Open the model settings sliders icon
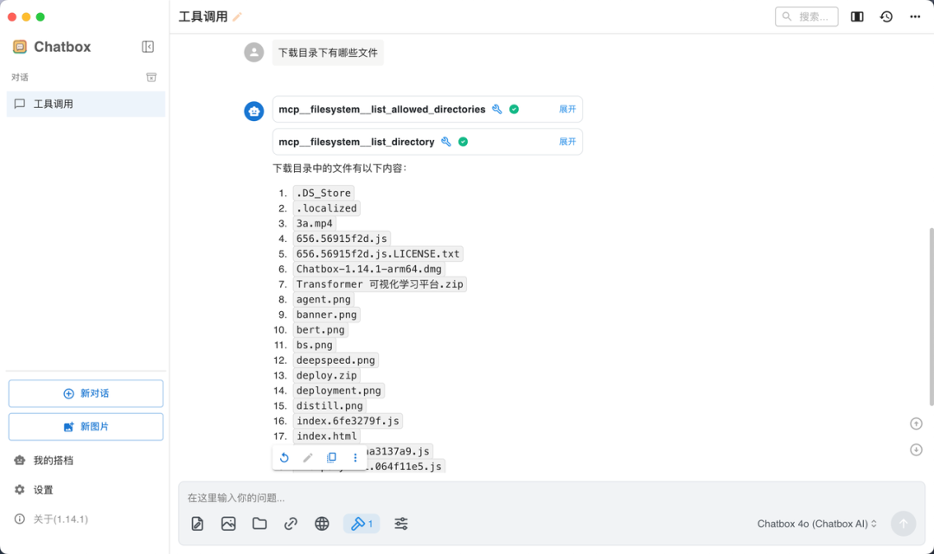 pyautogui.click(x=400, y=523)
